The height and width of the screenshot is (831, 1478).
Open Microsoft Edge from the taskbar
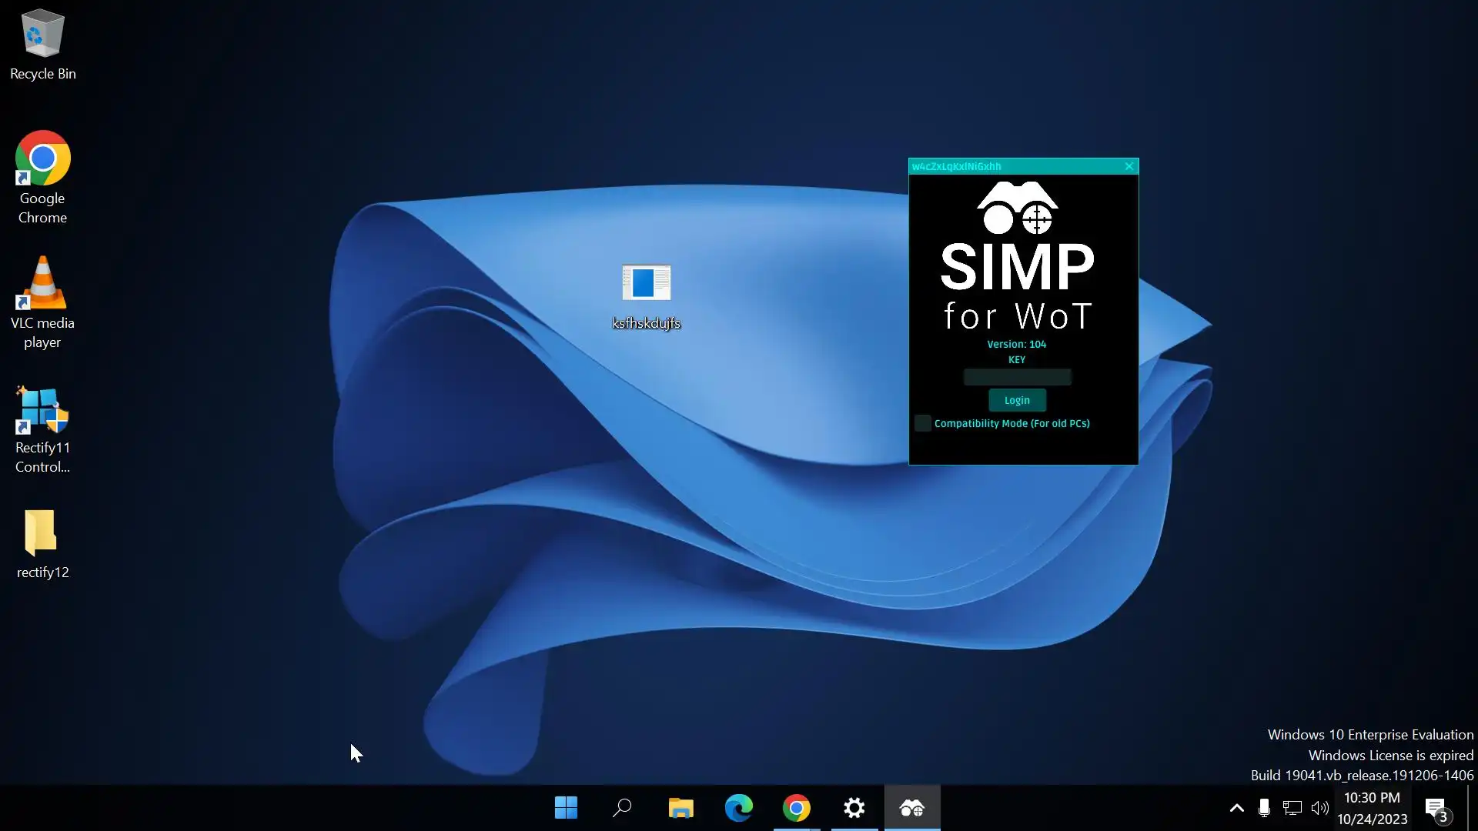pyautogui.click(x=739, y=808)
